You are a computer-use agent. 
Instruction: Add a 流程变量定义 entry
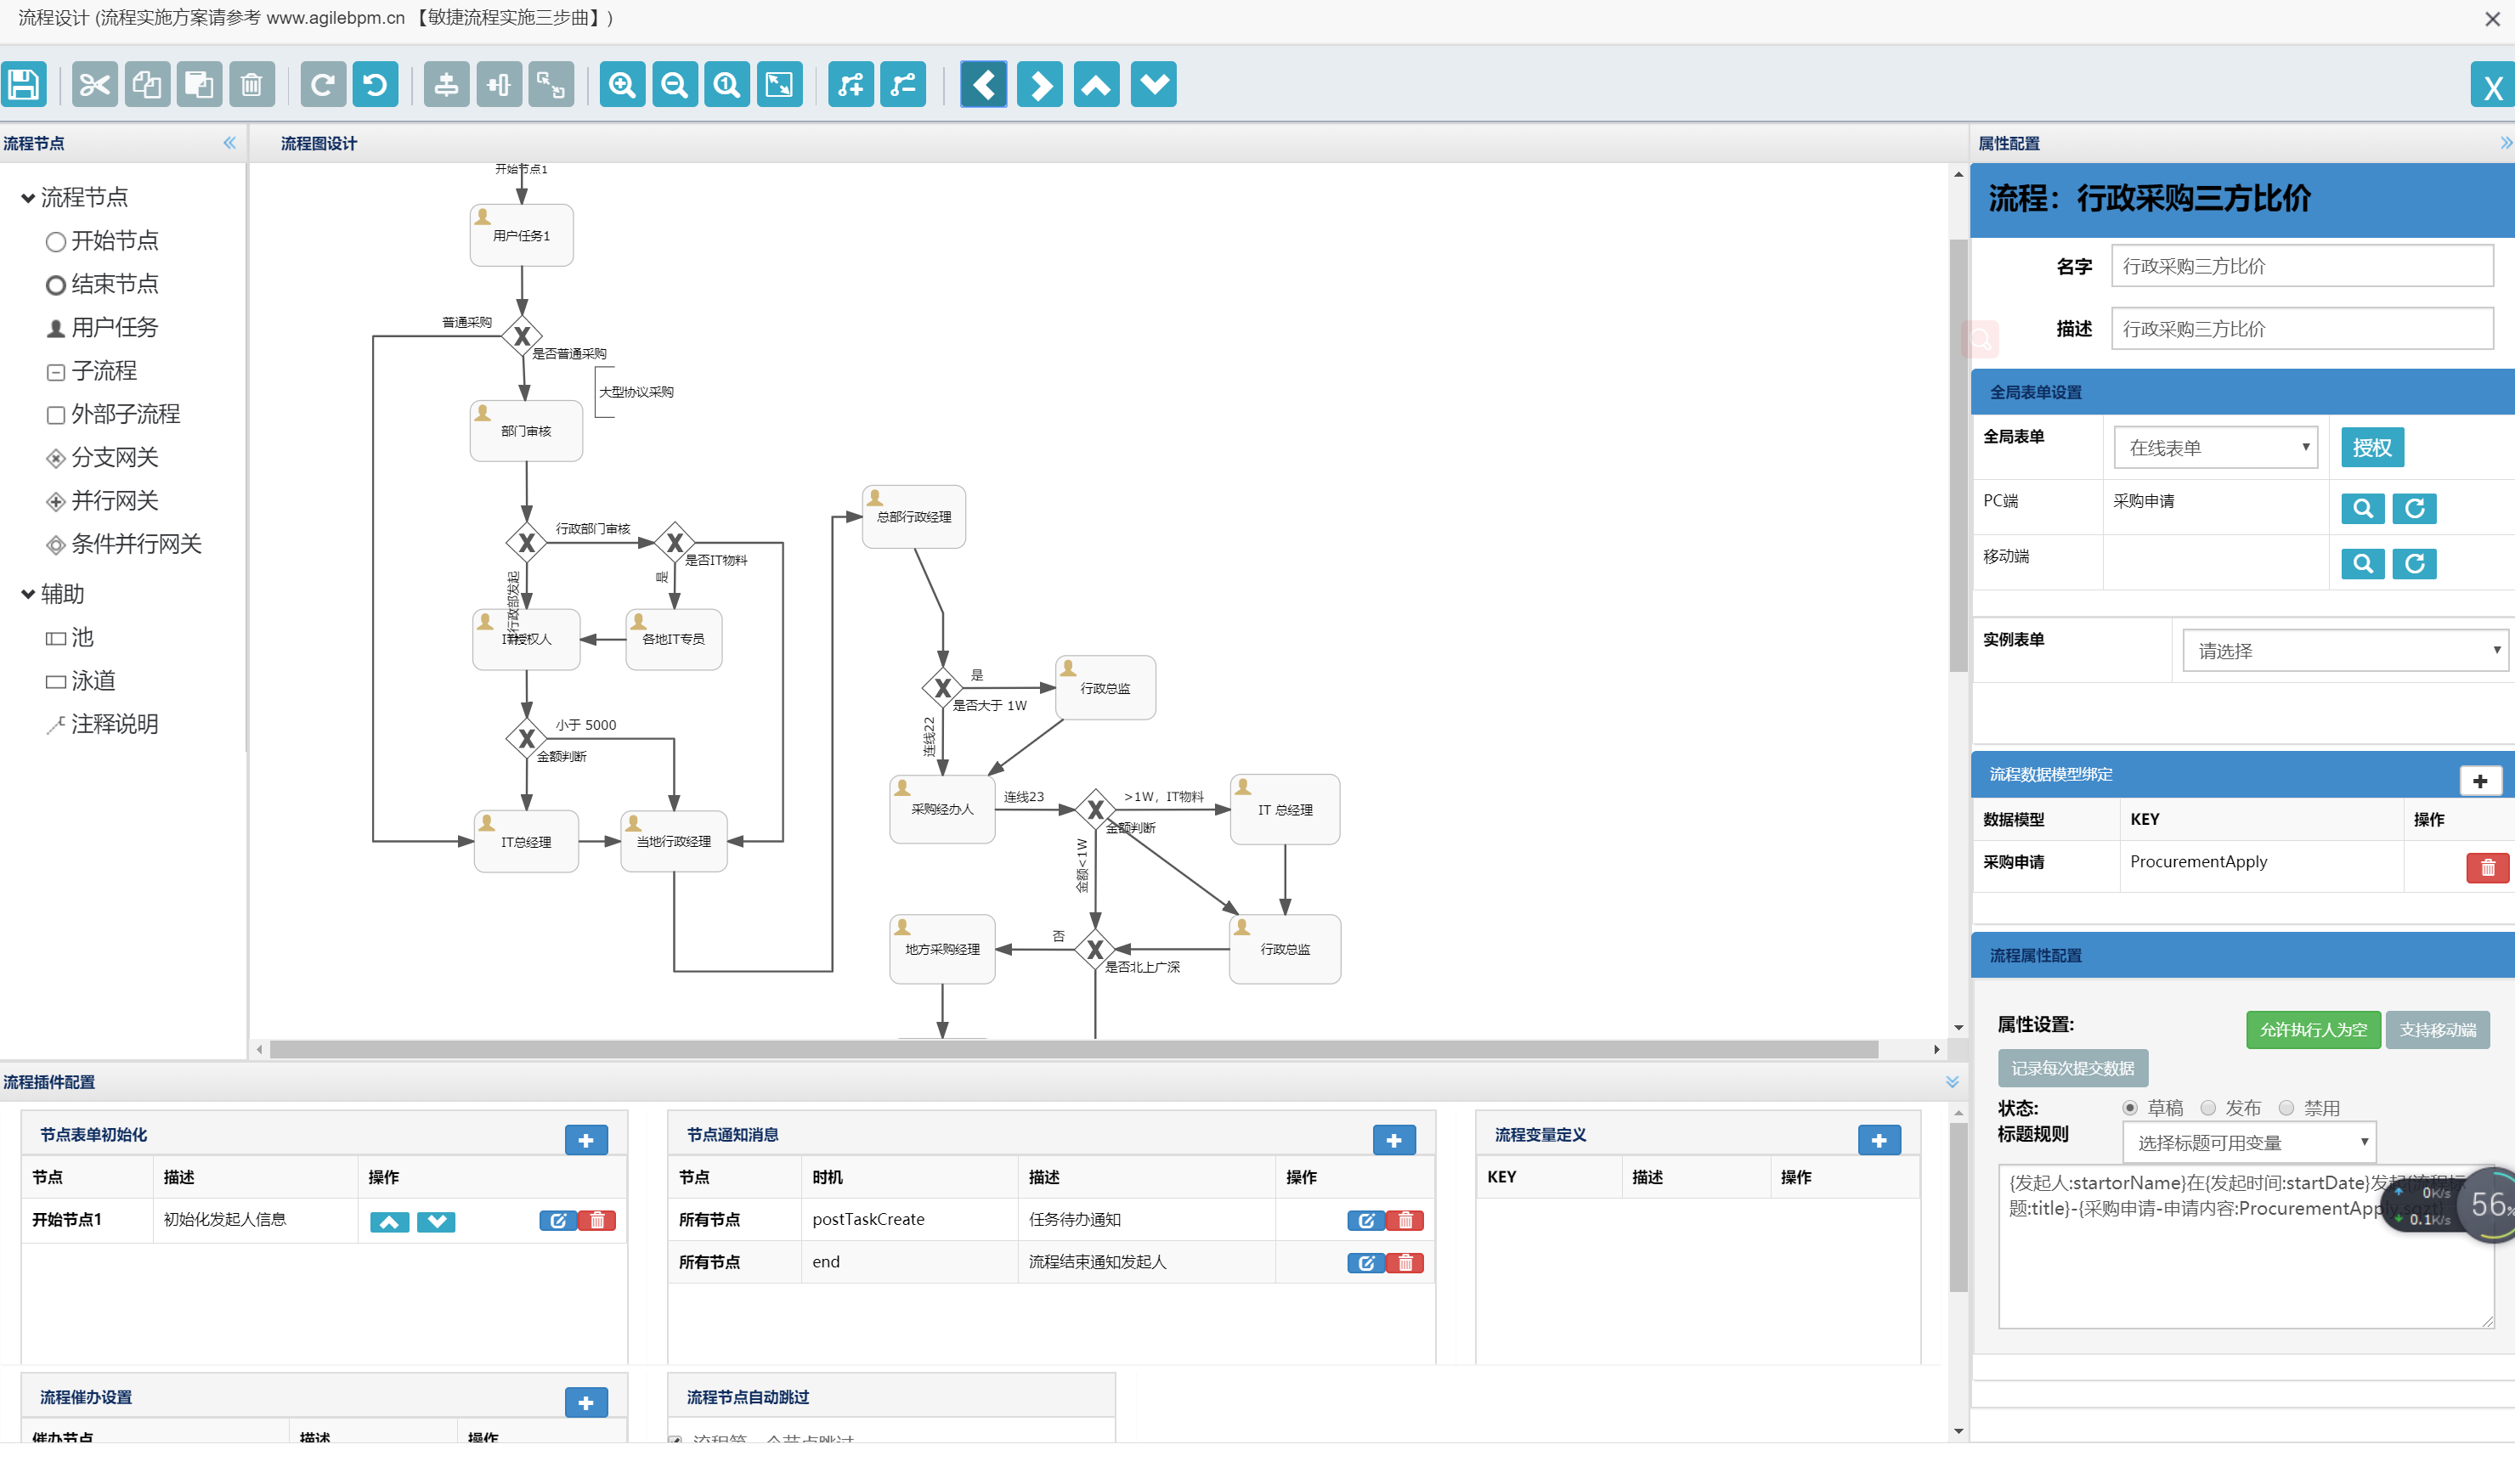pyautogui.click(x=1879, y=1140)
